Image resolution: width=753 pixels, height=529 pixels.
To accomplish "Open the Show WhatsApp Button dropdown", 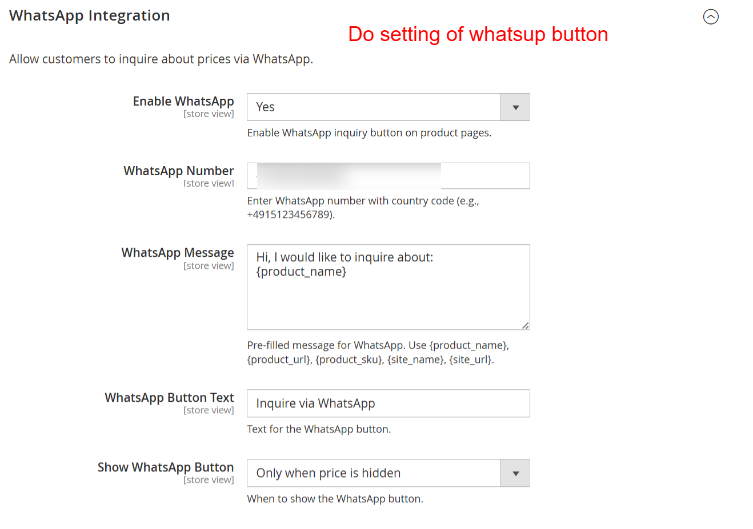I will (x=374, y=473).
